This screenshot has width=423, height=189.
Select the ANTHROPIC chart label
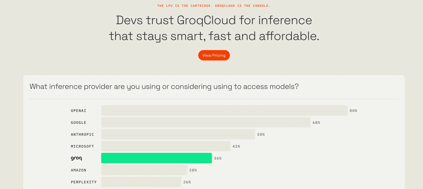point(82,134)
